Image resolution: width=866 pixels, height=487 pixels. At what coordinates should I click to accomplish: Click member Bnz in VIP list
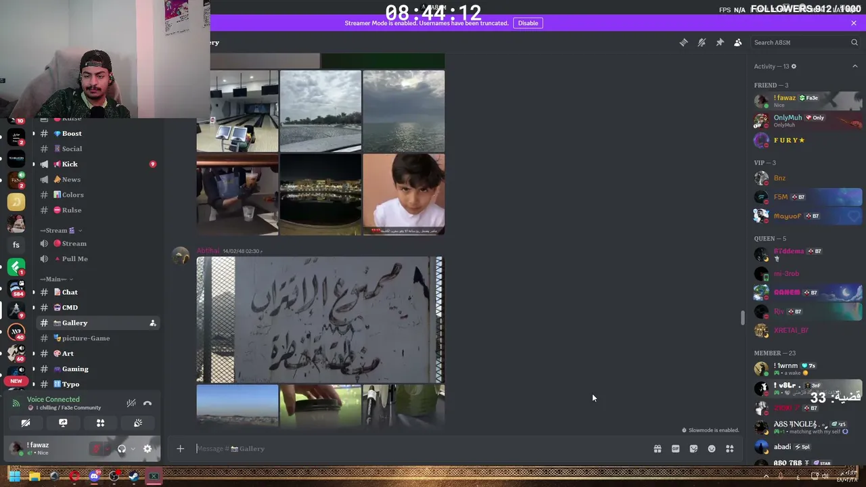808,178
